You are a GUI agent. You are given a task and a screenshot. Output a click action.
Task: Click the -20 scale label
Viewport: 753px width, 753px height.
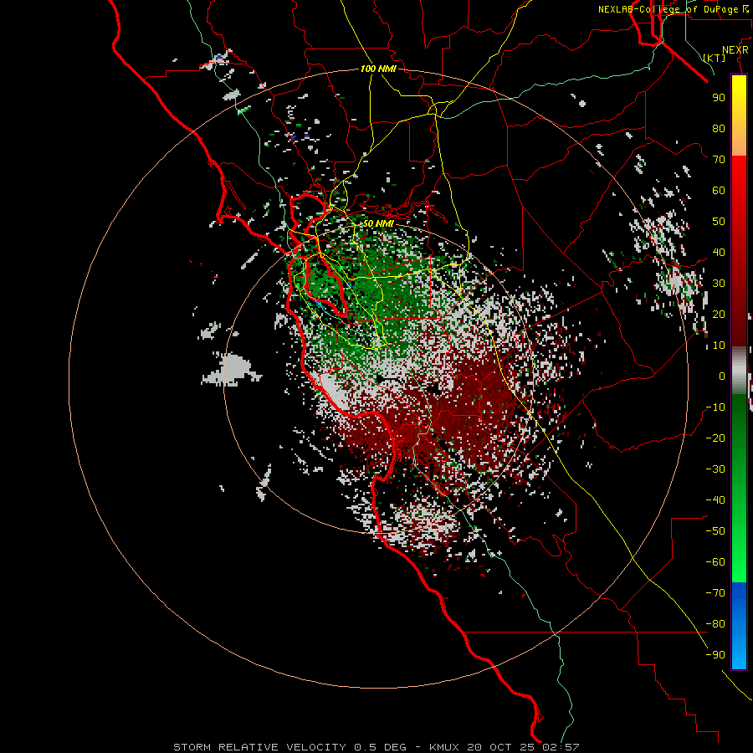pos(715,438)
